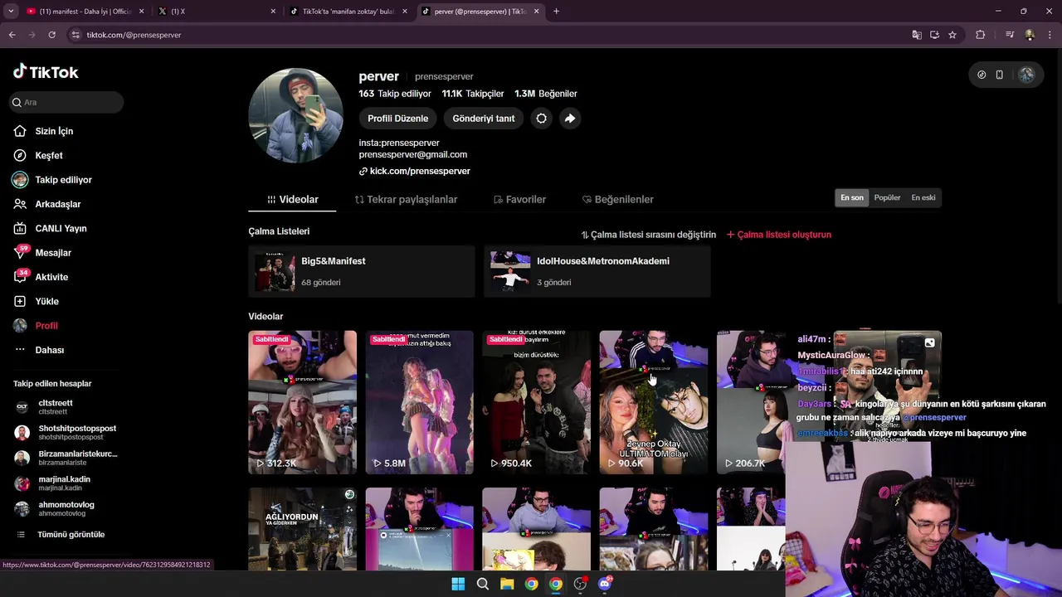The width and height of the screenshot is (1062, 597).
Task: Click Windows Start button
Action: point(458,584)
